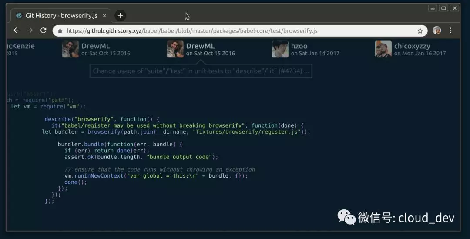Open the commit message 'Change usage of suite/test' box
The height and width of the screenshot is (239, 470).
coord(201,71)
